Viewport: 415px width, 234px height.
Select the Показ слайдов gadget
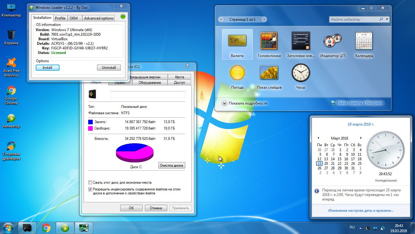pyautogui.click(x=269, y=76)
